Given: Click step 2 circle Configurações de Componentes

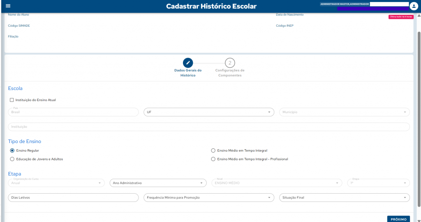Looking at the screenshot, I should (x=230, y=63).
